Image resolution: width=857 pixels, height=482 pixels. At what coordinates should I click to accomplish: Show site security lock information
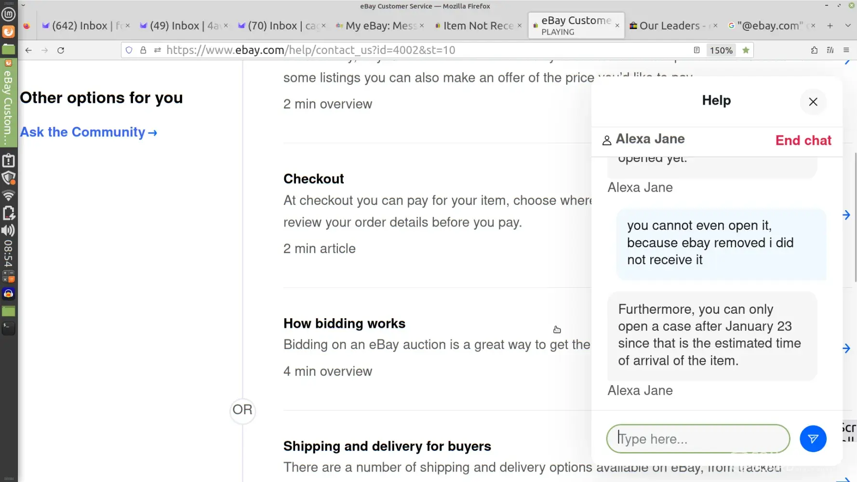(x=143, y=50)
